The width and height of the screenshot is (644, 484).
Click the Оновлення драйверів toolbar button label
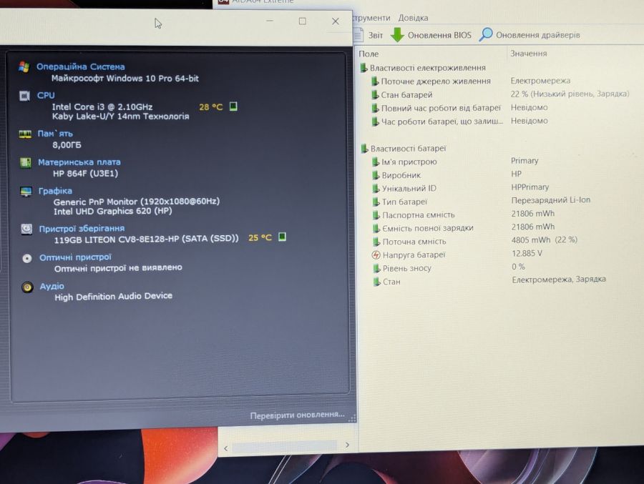(x=538, y=35)
